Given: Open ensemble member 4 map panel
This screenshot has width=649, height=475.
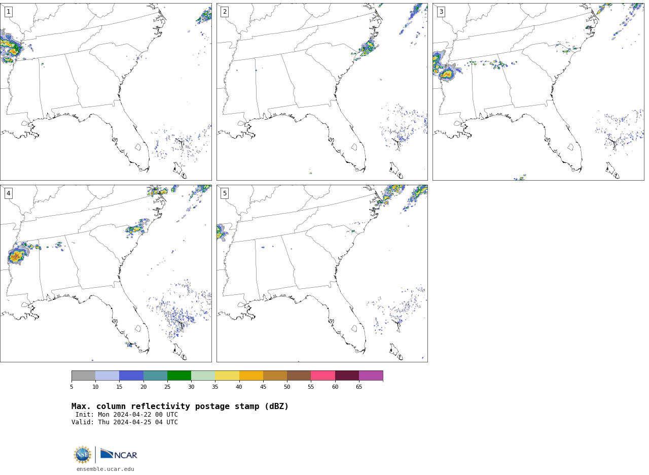Looking at the screenshot, I should (x=105, y=274).
